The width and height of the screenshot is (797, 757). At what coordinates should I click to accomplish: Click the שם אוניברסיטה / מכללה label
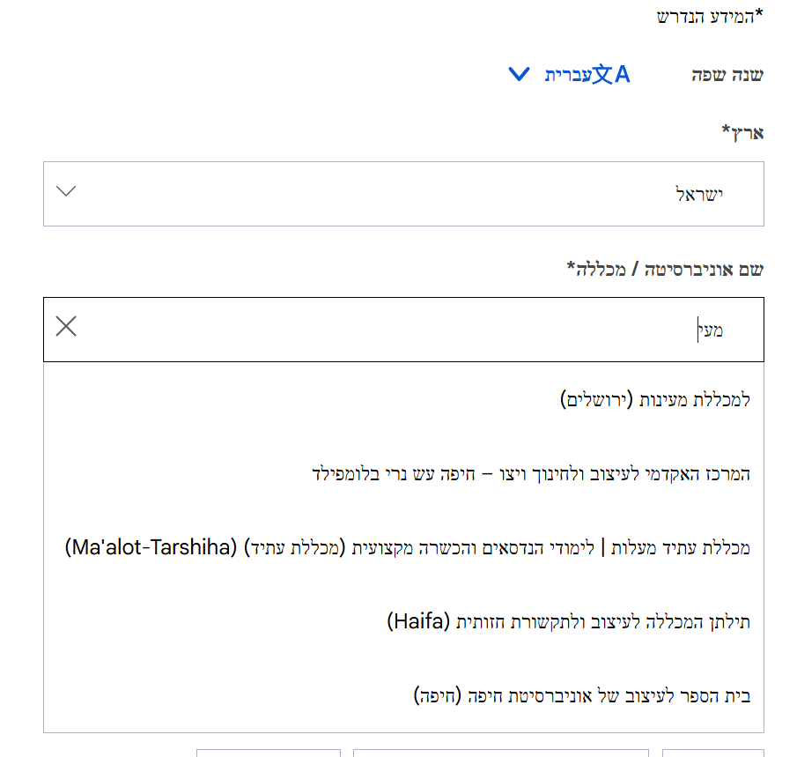pos(665,268)
